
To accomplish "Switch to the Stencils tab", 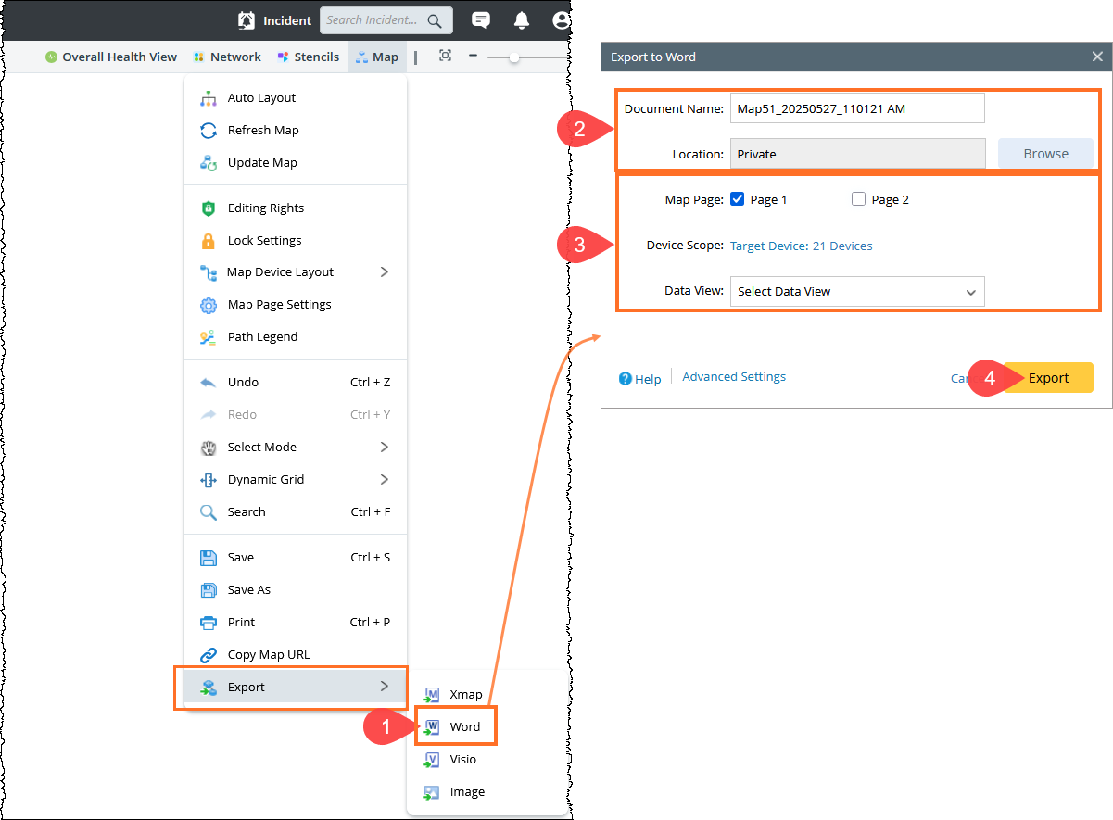I will [x=309, y=57].
